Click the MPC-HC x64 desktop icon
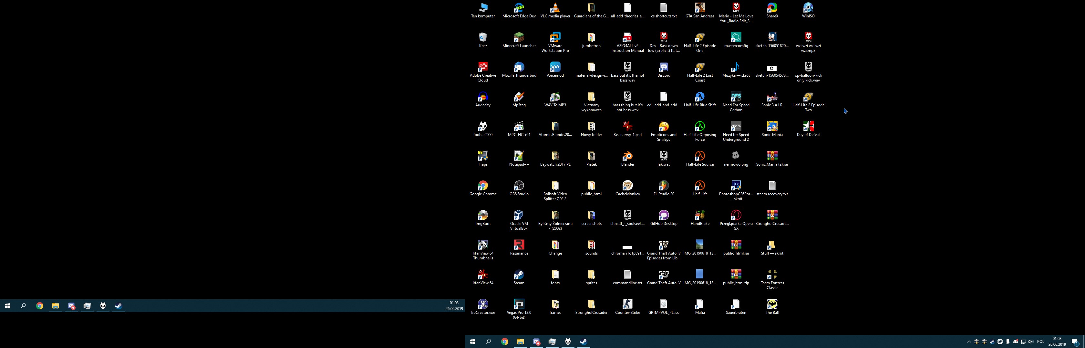The width and height of the screenshot is (1085, 348). pyautogui.click(x=519, y=129)
